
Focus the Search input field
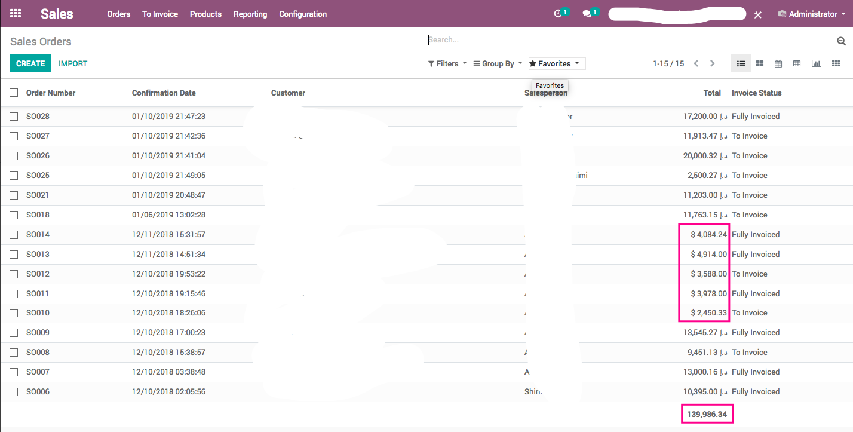tap(632, 40)
